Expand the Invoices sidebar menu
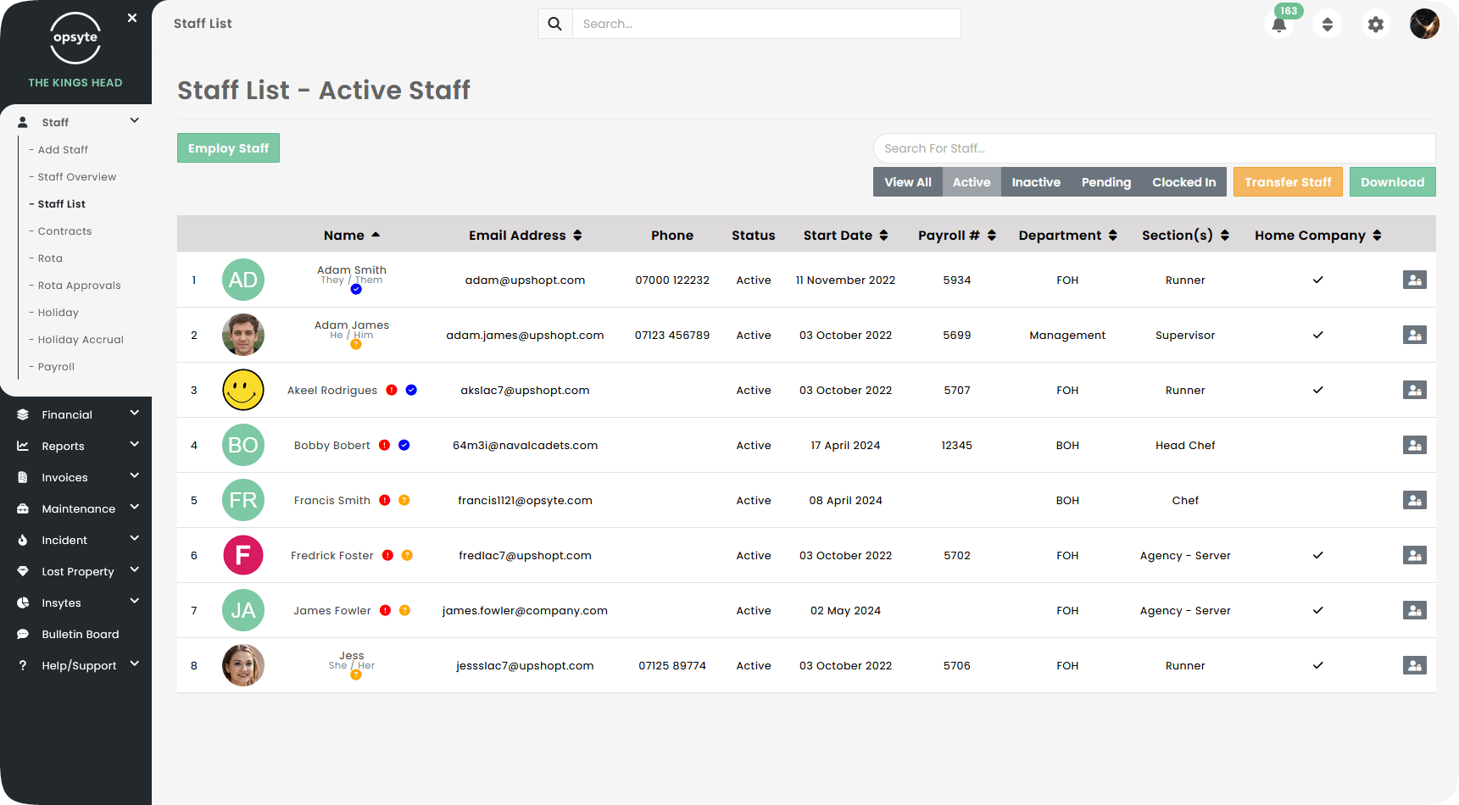Image resolution: width=1459 pixels, height=805 pixels. coord(134,476)
